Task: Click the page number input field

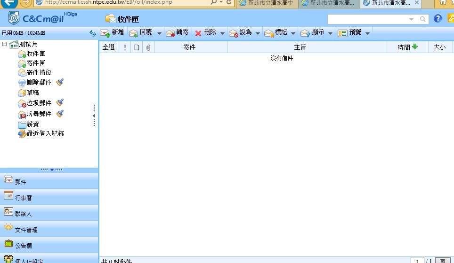Action: 417,261
